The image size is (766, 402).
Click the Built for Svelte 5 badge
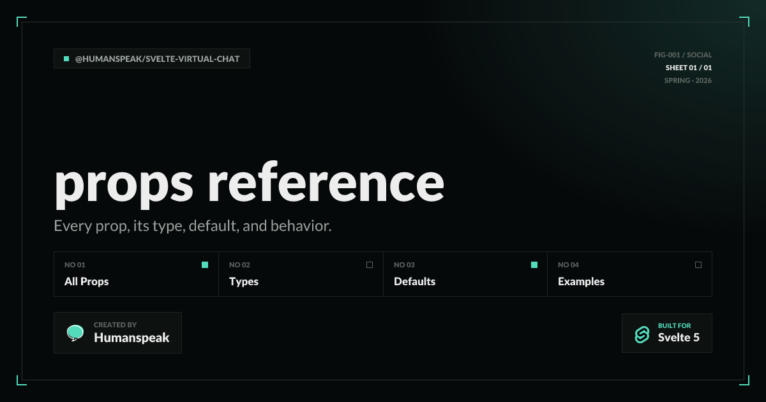(x=667, y=333)
